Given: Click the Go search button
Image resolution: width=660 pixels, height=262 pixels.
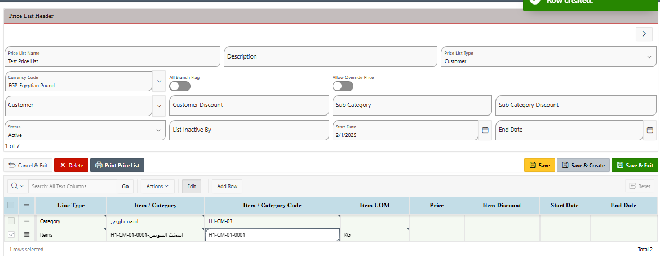Looking at the screenshot, I should point(126,186).
